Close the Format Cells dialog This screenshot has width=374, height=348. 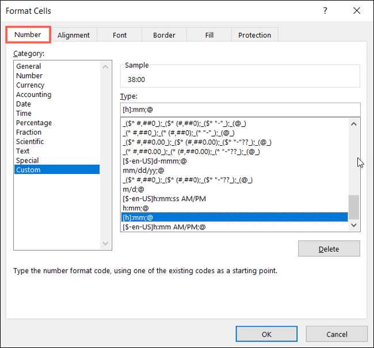tap(357, 10)
